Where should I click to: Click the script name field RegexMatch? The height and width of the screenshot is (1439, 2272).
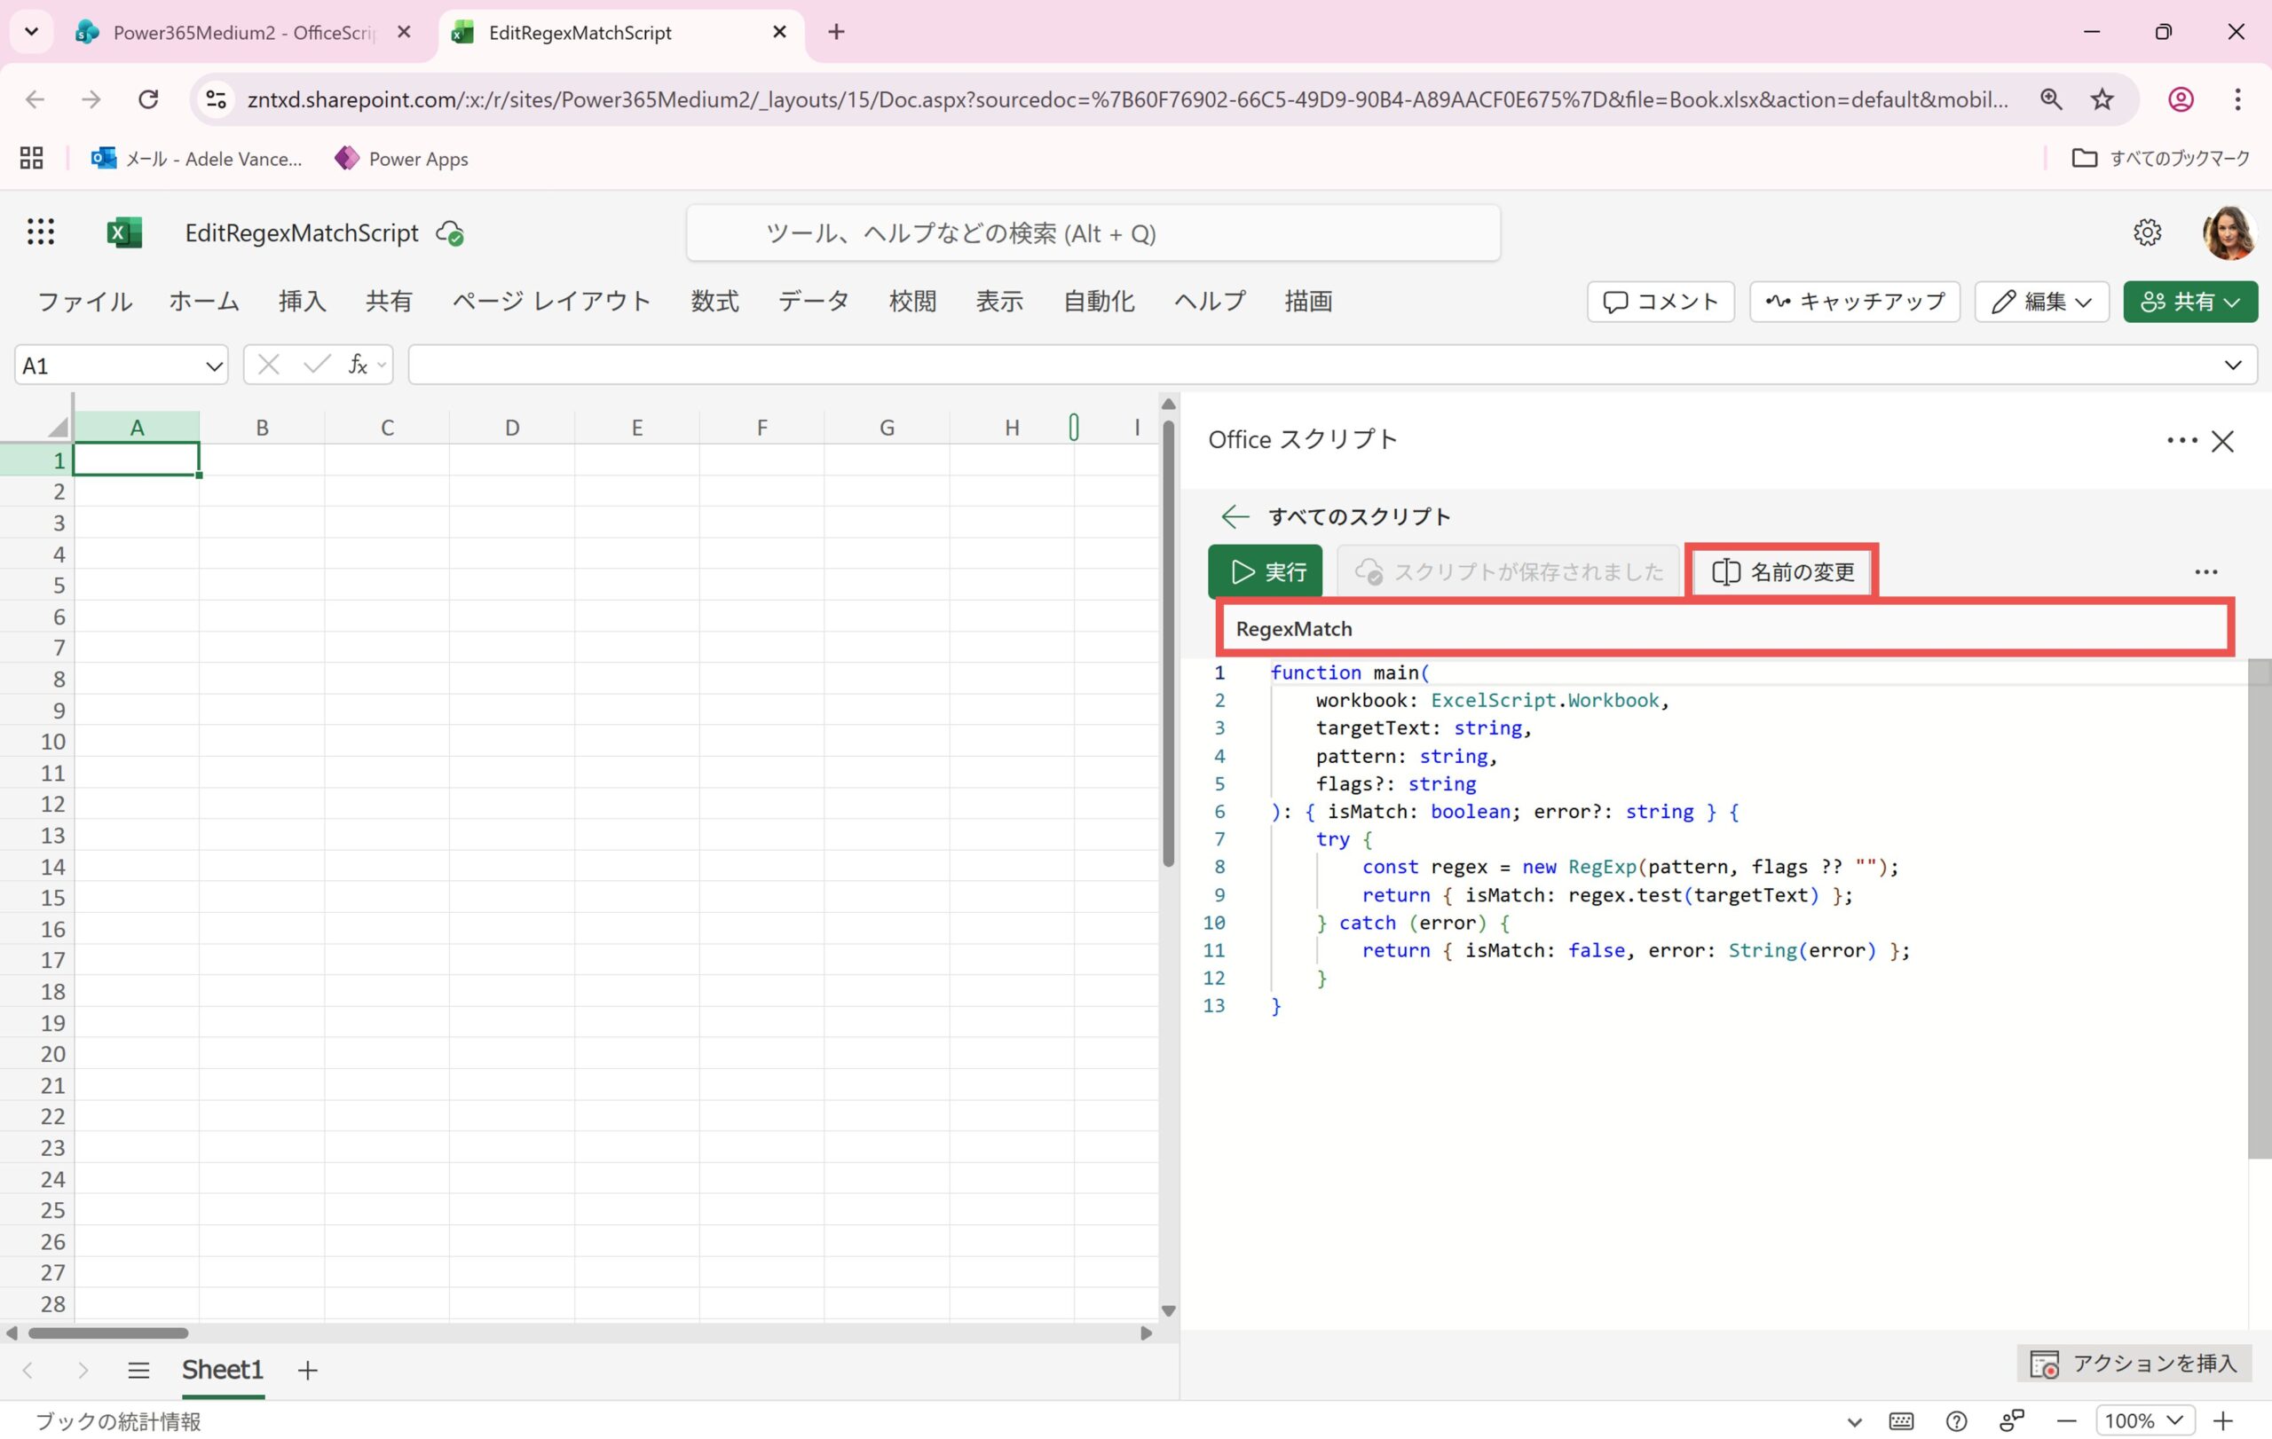click(1723, 629)
